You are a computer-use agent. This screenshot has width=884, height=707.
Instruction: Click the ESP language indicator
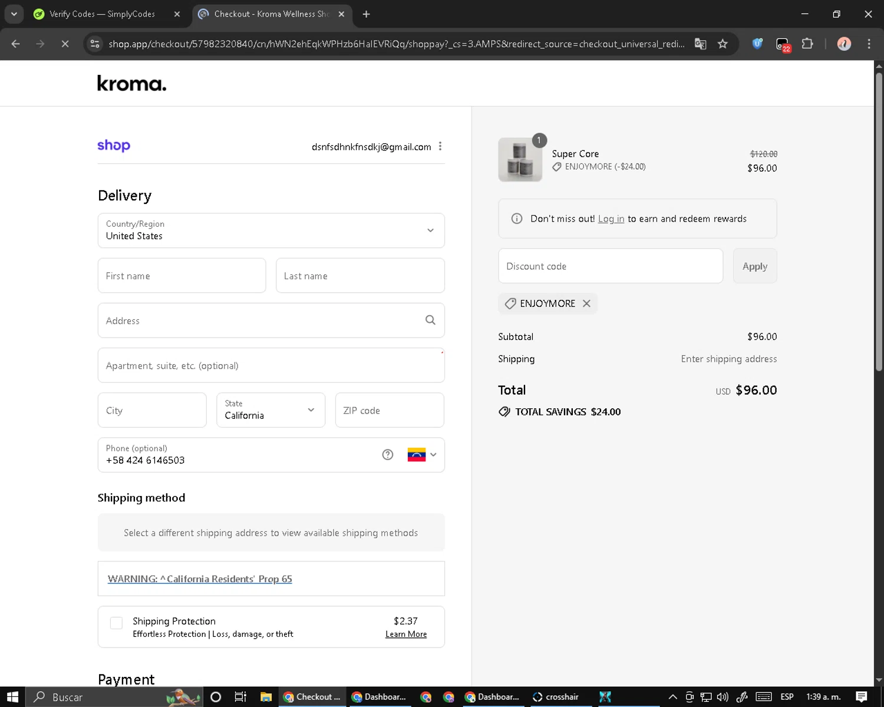tap(787, 697)
